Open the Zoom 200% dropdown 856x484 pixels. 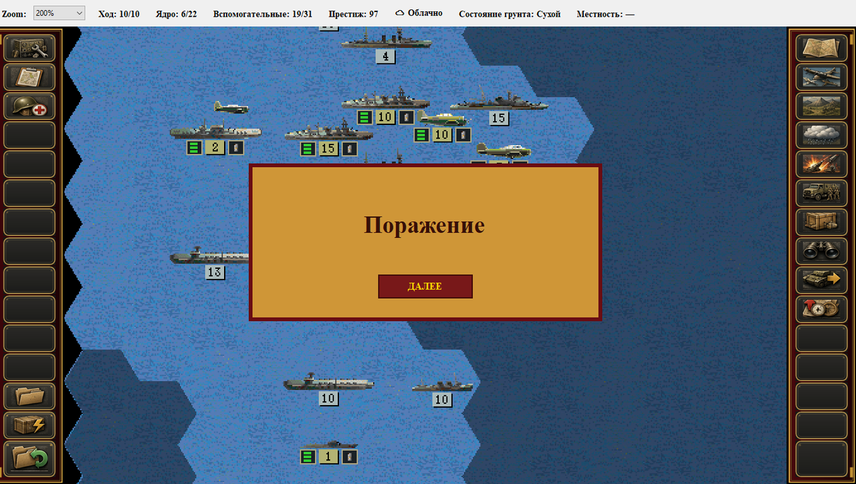tap(60, 13)
